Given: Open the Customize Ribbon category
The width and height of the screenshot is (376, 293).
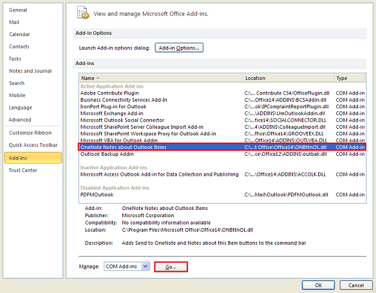Looking at the screenshot, I should click(x=30, y=133).
